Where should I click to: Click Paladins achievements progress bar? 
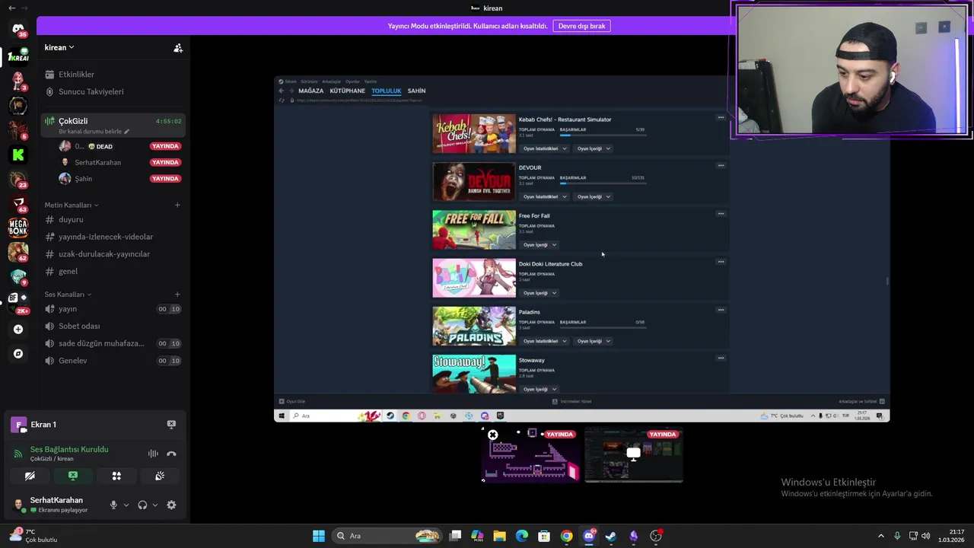[x=603, y=327]
